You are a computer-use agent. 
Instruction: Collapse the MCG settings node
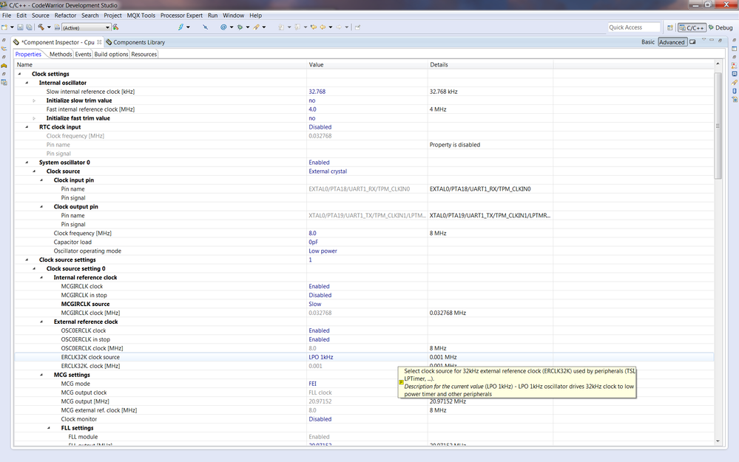[x=41, y=375]
